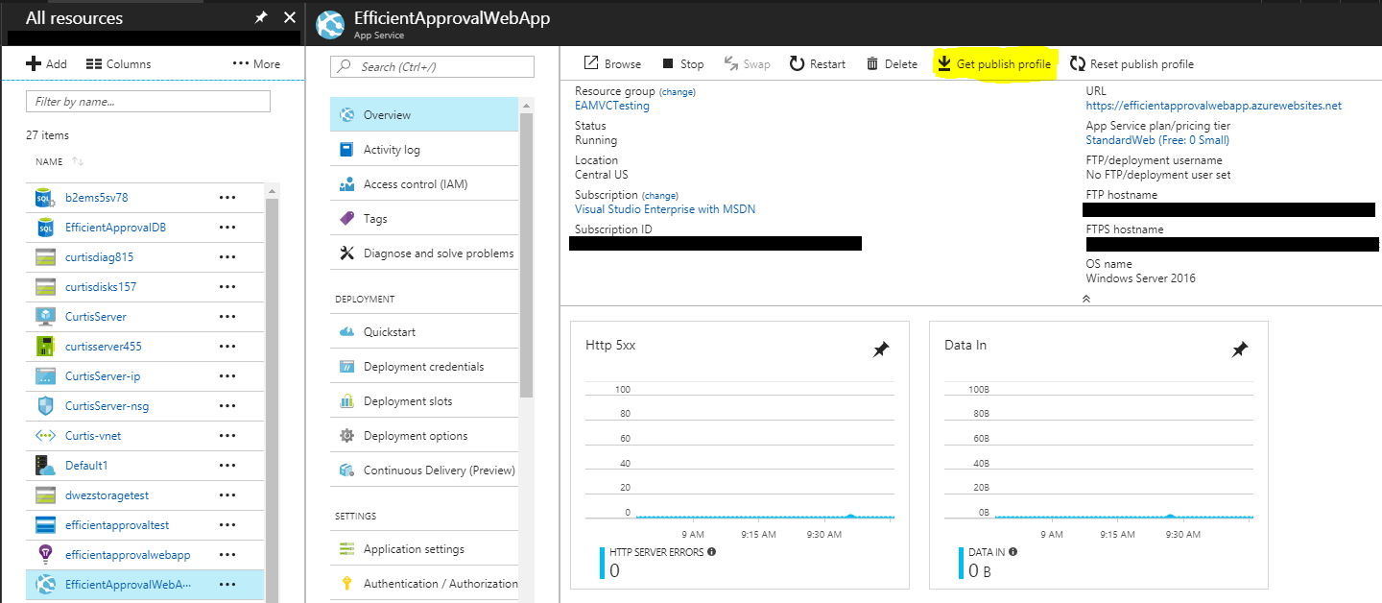The height and width of the screenshot is (603, 1382).
Task: Click the Application settings icon
Action: point(346,549)
